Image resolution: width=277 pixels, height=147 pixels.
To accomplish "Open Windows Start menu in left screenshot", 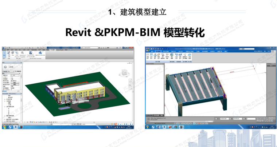I will pos(4,127).
